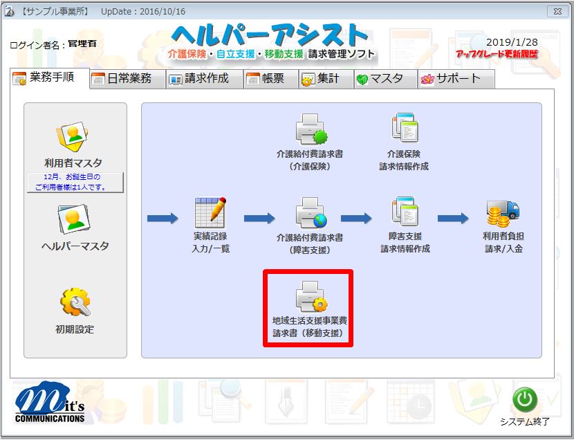Click the birthday notice under 利用者マスタ

pyautogui.click(x=74, y=182)
